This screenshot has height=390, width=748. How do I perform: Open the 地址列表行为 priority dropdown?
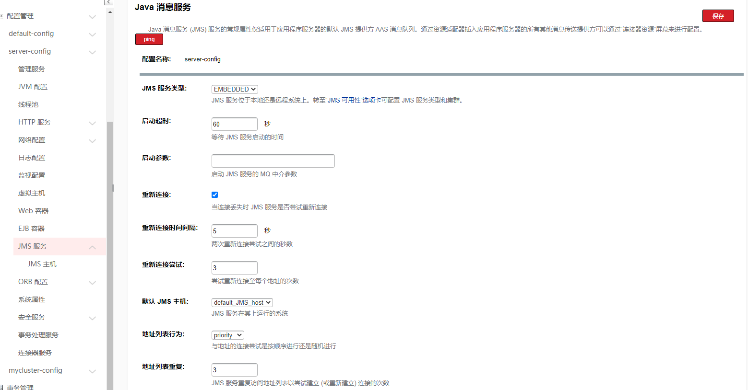[227, 335]
